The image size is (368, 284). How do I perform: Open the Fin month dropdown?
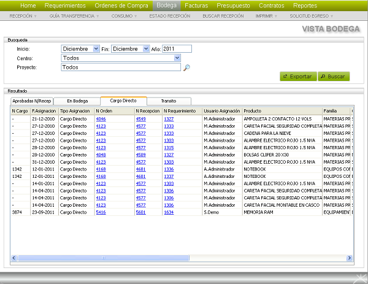click(x=130, y=49)
